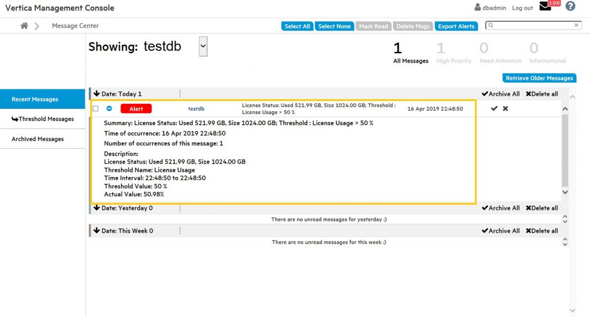Click the Export Alerts button
The height and width of the screenshot is (317, 590).
[x=456, y=27]
